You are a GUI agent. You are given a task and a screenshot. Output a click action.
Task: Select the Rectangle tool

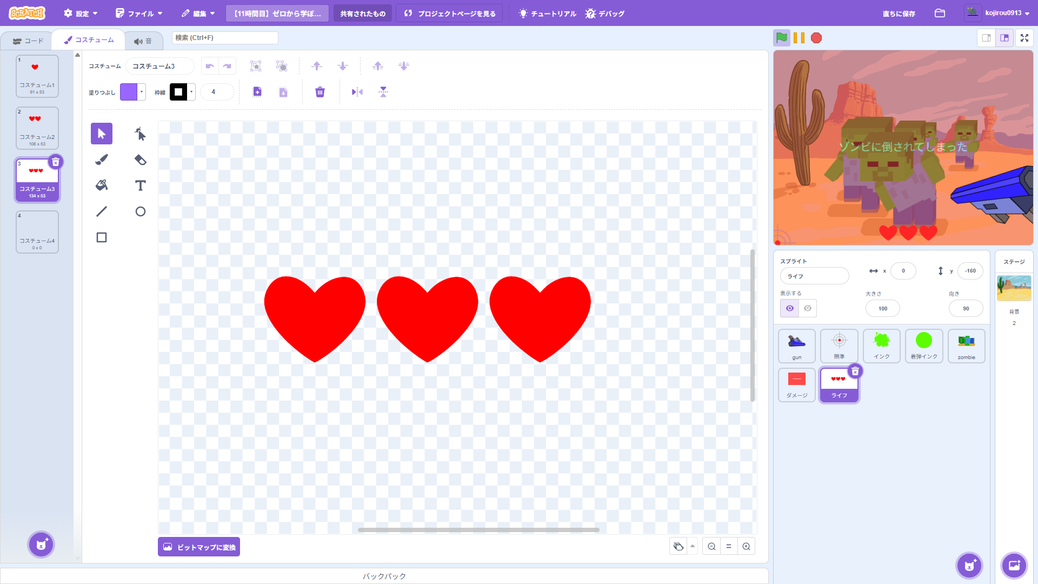pyautogui.click(x=102, y=237)
